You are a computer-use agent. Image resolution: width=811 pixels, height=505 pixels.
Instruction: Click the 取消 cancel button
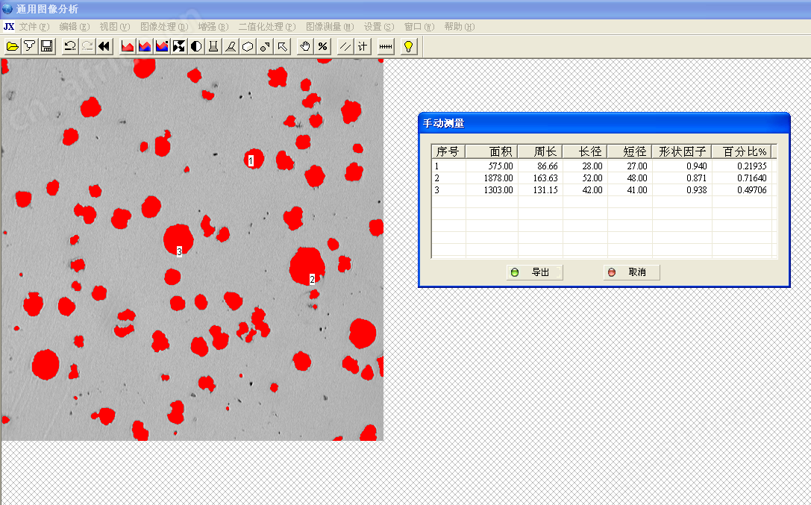pyautogui.click(x=631, y=272)
